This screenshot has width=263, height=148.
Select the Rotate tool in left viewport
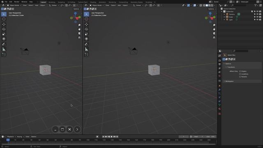click(x=4, y=29)
